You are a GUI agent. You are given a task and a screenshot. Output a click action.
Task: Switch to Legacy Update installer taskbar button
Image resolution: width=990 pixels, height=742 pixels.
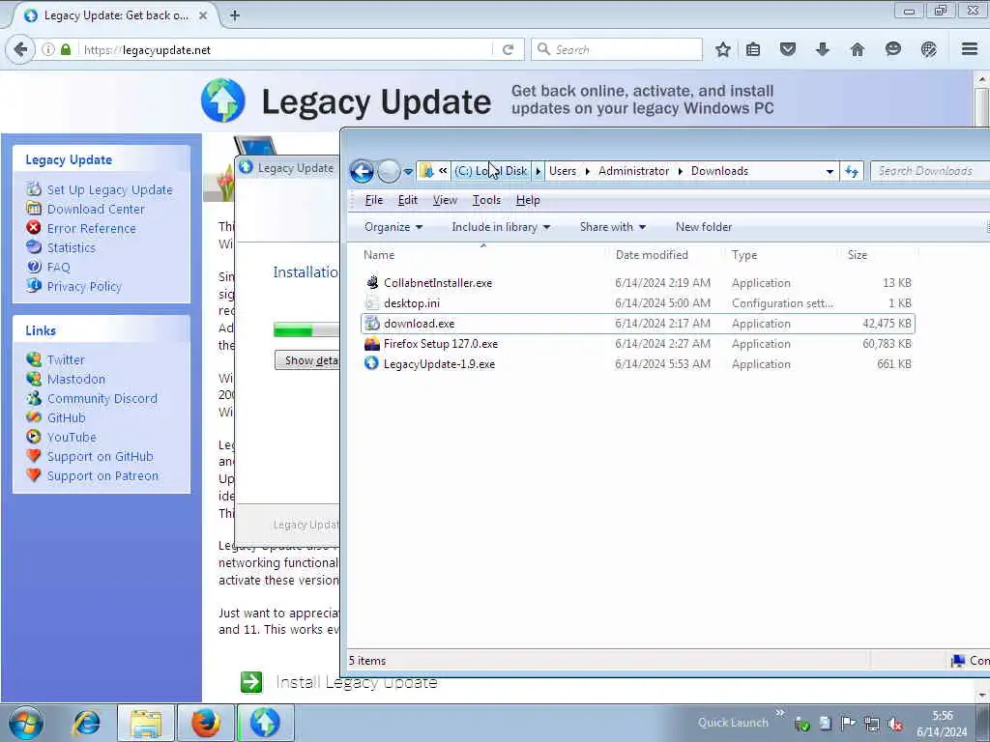point(265,723)
